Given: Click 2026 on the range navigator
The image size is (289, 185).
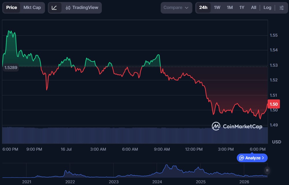Looking at the screenshot, I should [x=244, y=182].
